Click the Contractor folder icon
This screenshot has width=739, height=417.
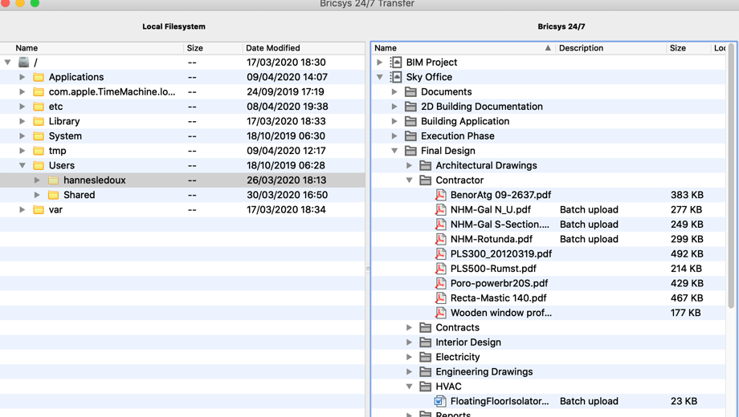(x=426, y=180)
